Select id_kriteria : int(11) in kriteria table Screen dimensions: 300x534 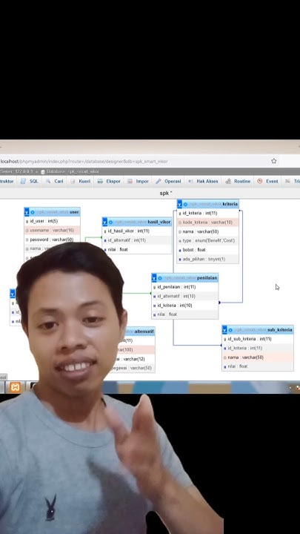pyautogui.click(x=208, y=213)
